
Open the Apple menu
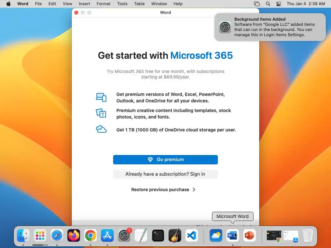(x=8, y=4)
